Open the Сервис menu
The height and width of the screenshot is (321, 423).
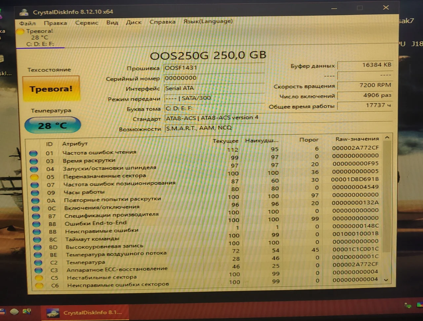87,23
